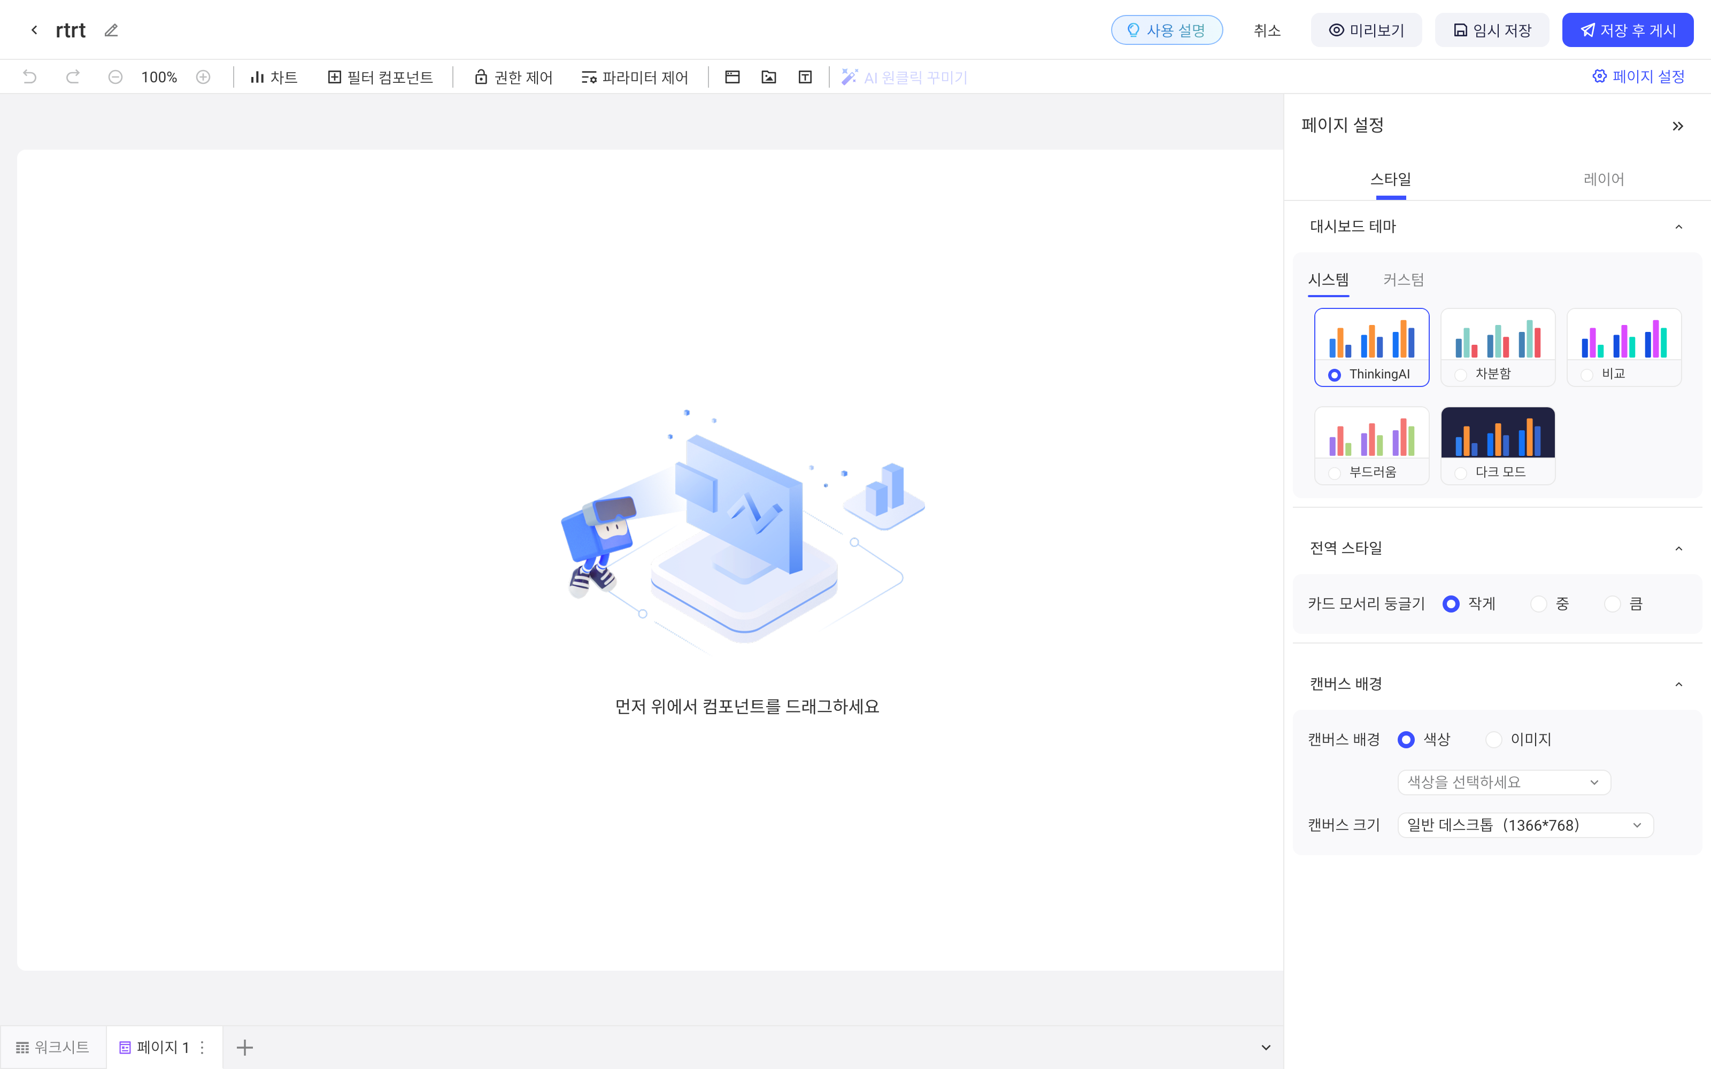This screenshot has width=1711, height=1069.
Task: Zoom out with the minus icon
Action: click(x=115, y=77)
